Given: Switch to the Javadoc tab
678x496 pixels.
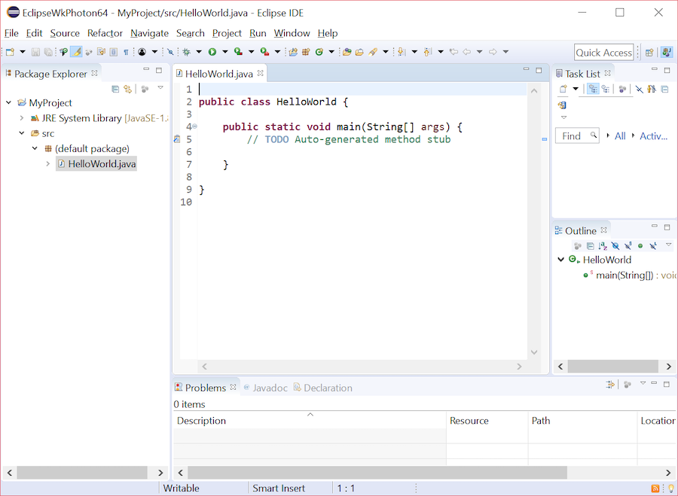Looking at the screenshot, I should click(x=265, y=388).
